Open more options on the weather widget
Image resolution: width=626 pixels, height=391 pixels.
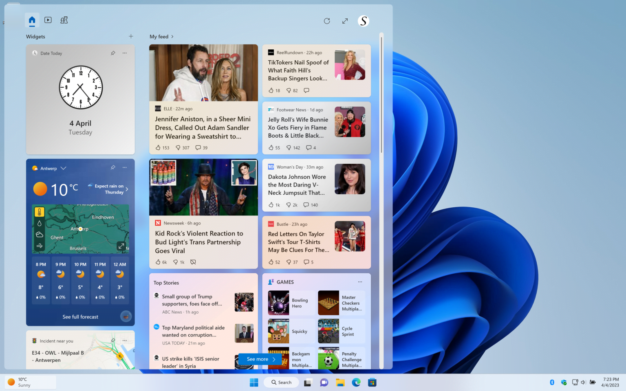pos(124,167)
